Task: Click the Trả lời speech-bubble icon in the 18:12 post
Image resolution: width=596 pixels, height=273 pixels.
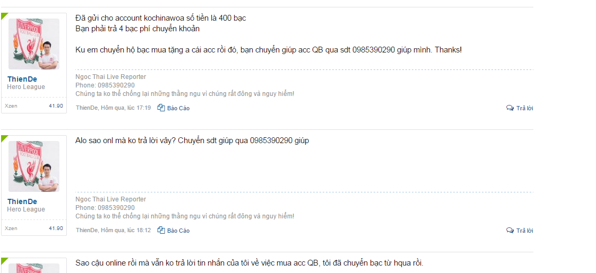Action: click(509, 231)
